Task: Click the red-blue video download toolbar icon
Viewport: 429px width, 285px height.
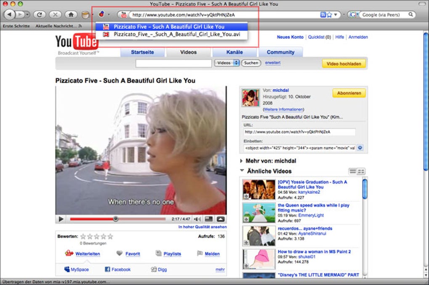Action: point(101,14)
